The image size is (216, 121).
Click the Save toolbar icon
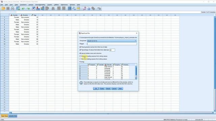pyautogui.click(x=8, y=8)
